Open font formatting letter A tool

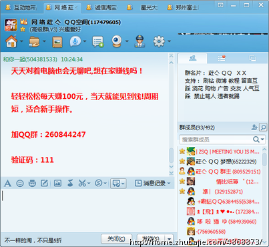(8, 184)
